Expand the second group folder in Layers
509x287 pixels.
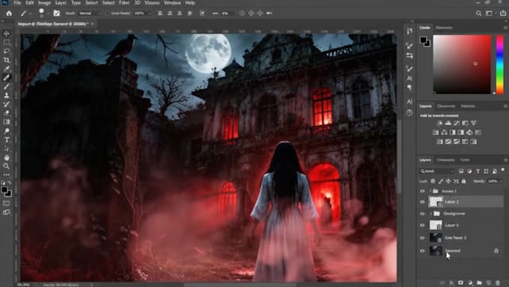tap(430, 214)
